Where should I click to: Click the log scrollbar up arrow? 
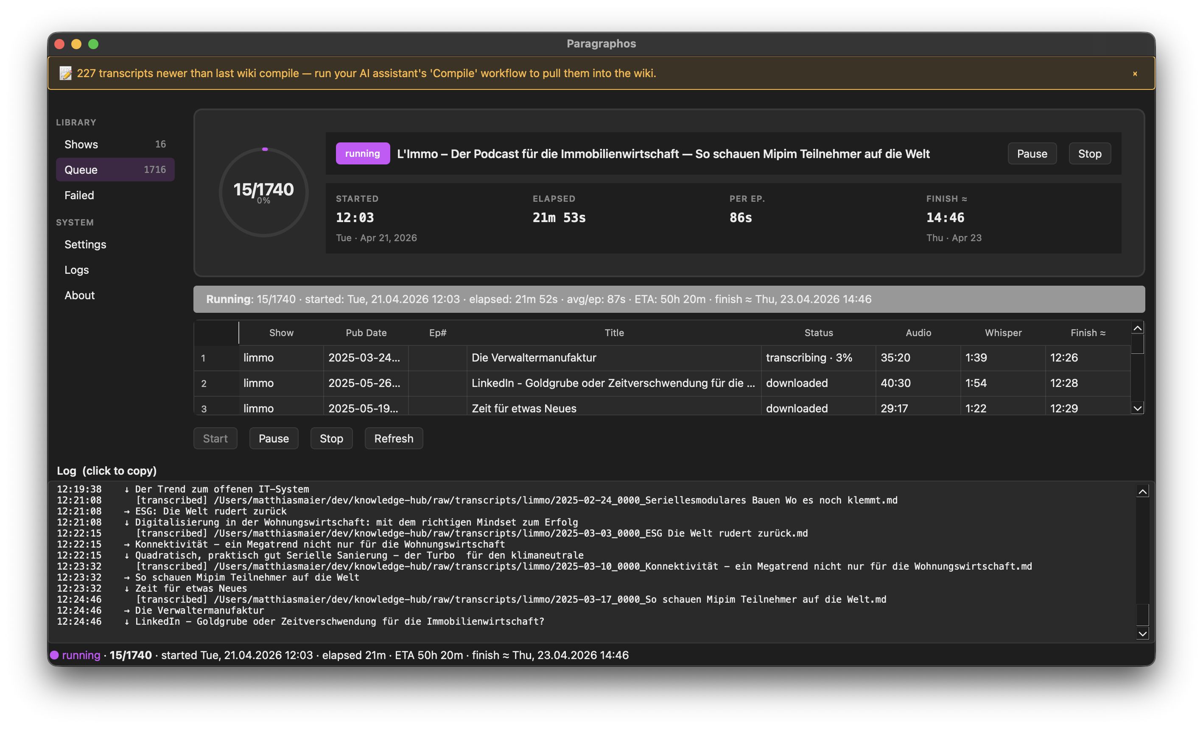(x=1142, y=491)
